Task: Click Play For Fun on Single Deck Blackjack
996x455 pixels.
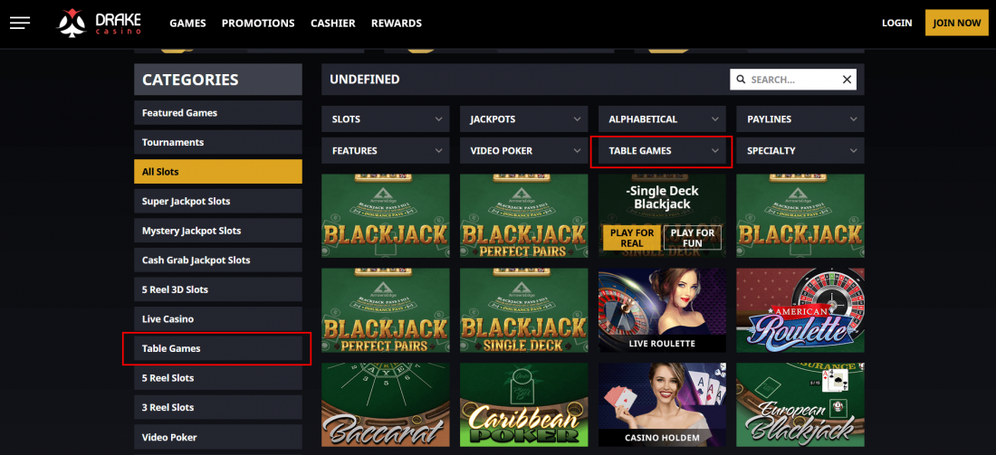Action: pyautogui.click(x=693, y=237)
